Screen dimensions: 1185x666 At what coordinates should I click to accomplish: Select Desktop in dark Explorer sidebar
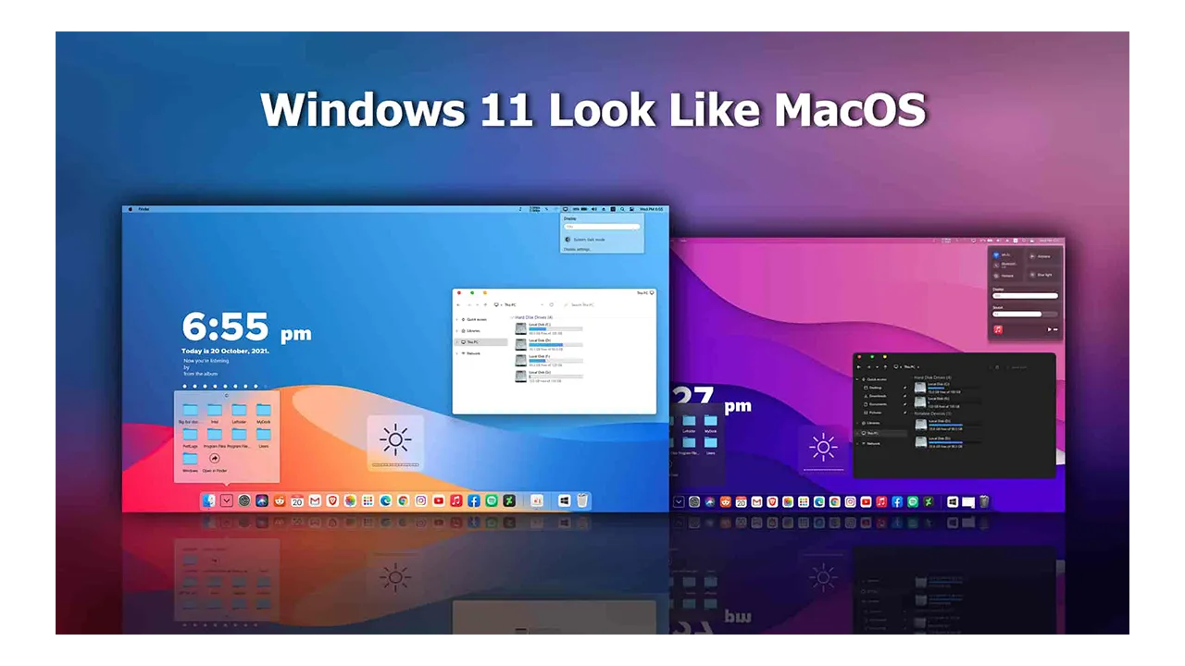[x=875, y=388]
